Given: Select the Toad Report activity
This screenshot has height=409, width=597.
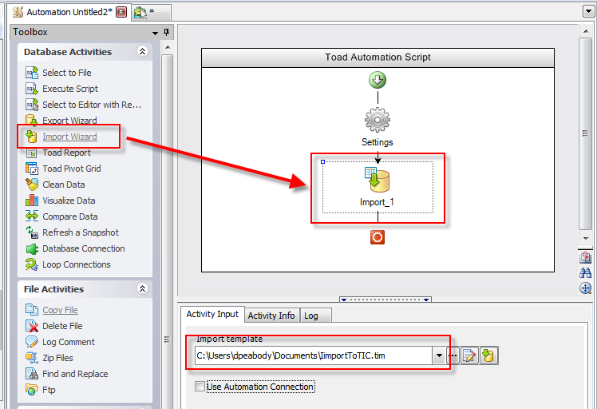Looking at the screenshot, I should [x=58, y=153].
